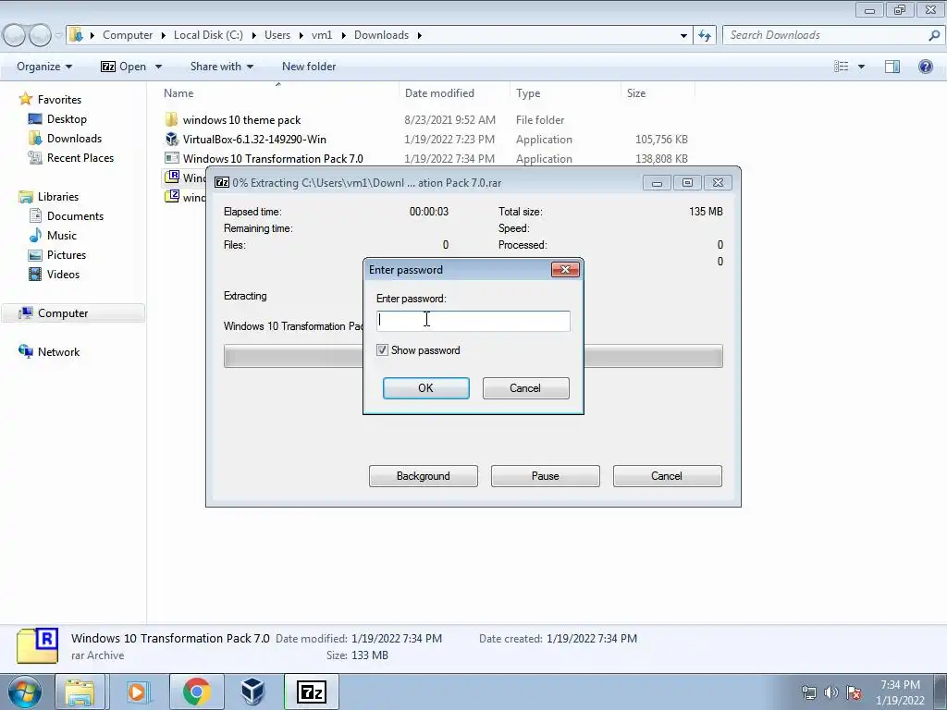Open Network in navigation pane
This screenshot has height=710, width=947.
[x=58, y=352]
